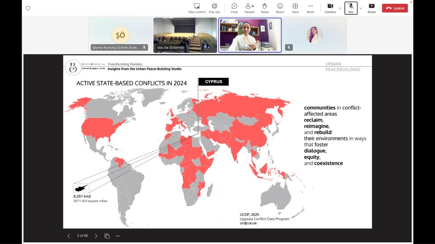Open the meeting Chat panel
Image resolution: width=435 pixels, height=244 pixels.
(234, 8)
